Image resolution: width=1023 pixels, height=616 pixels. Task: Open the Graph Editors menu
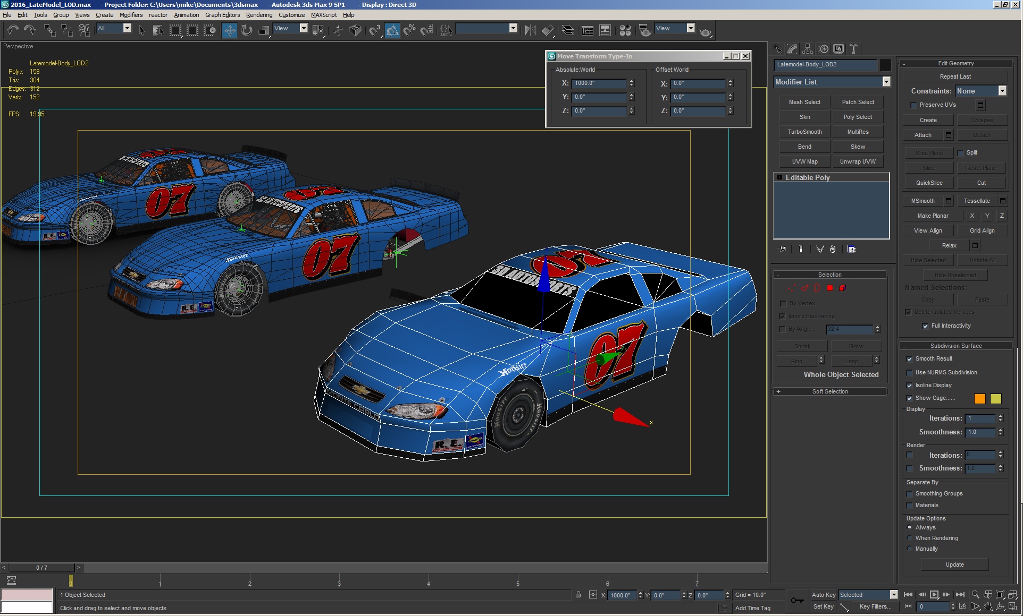[x=222, y=15]
